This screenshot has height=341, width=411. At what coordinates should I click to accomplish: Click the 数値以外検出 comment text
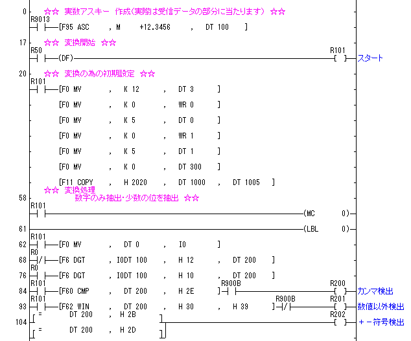pos(381,306)
